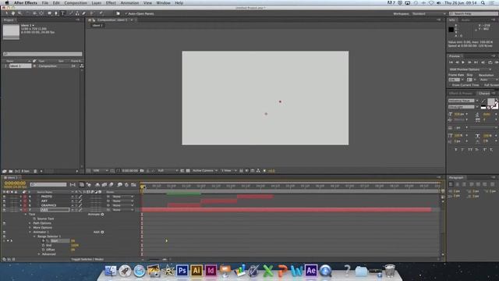Toggle stopwatch for Offset property
499x281 pixels.
[44, 250]
